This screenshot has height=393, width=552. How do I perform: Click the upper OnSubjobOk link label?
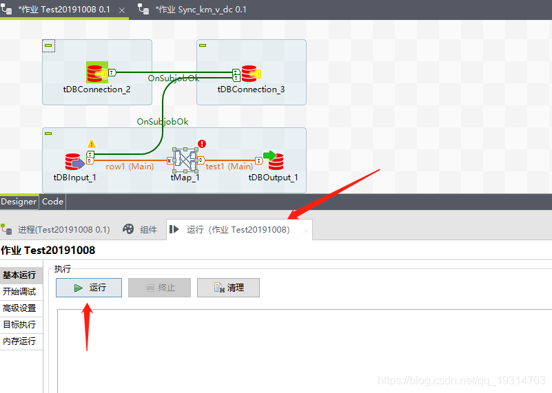click(174, 78)
